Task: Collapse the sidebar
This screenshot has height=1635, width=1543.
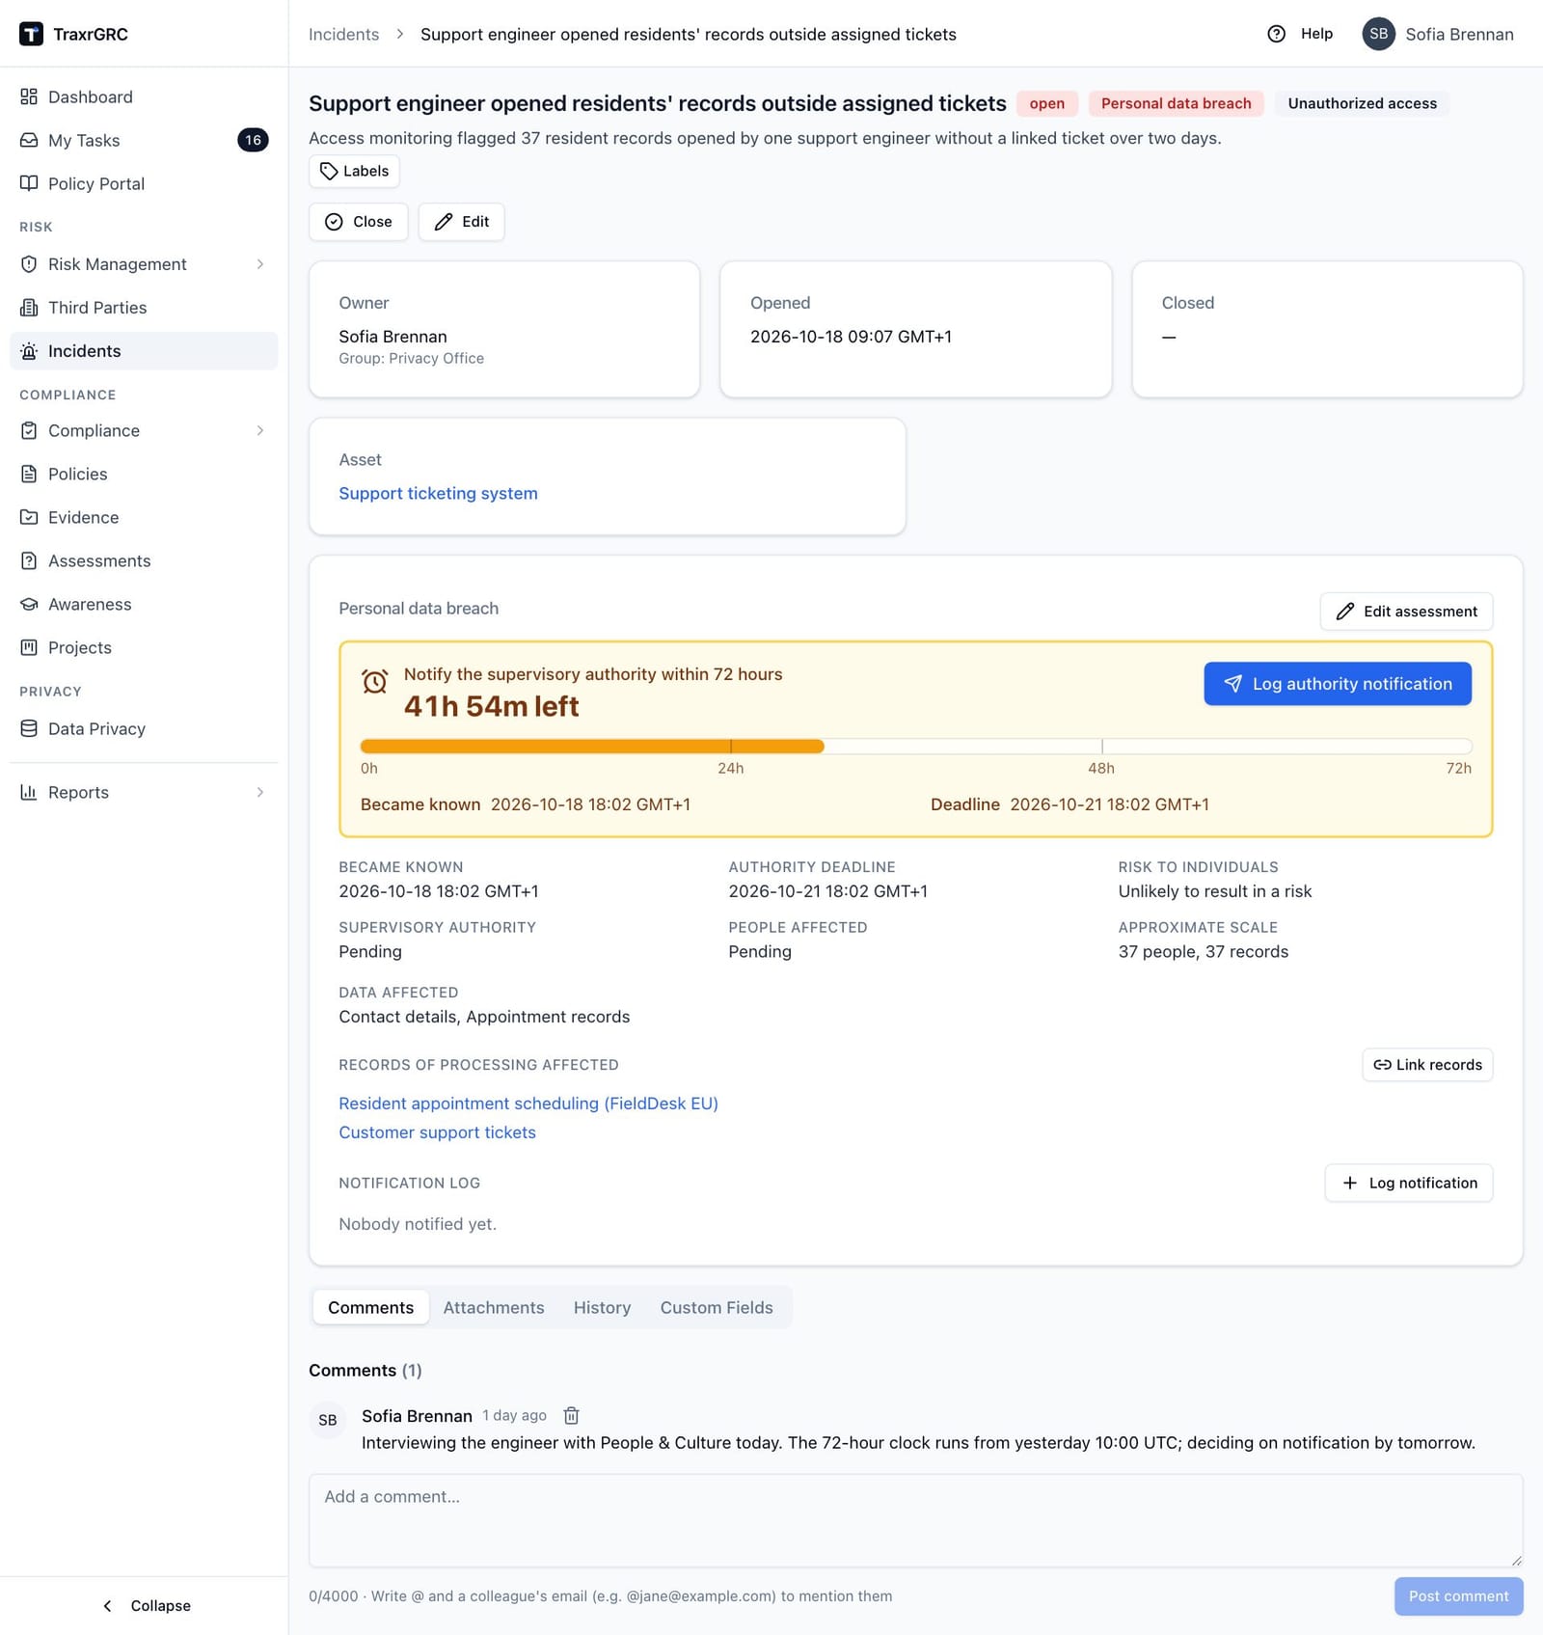Action: point(145,1605)
